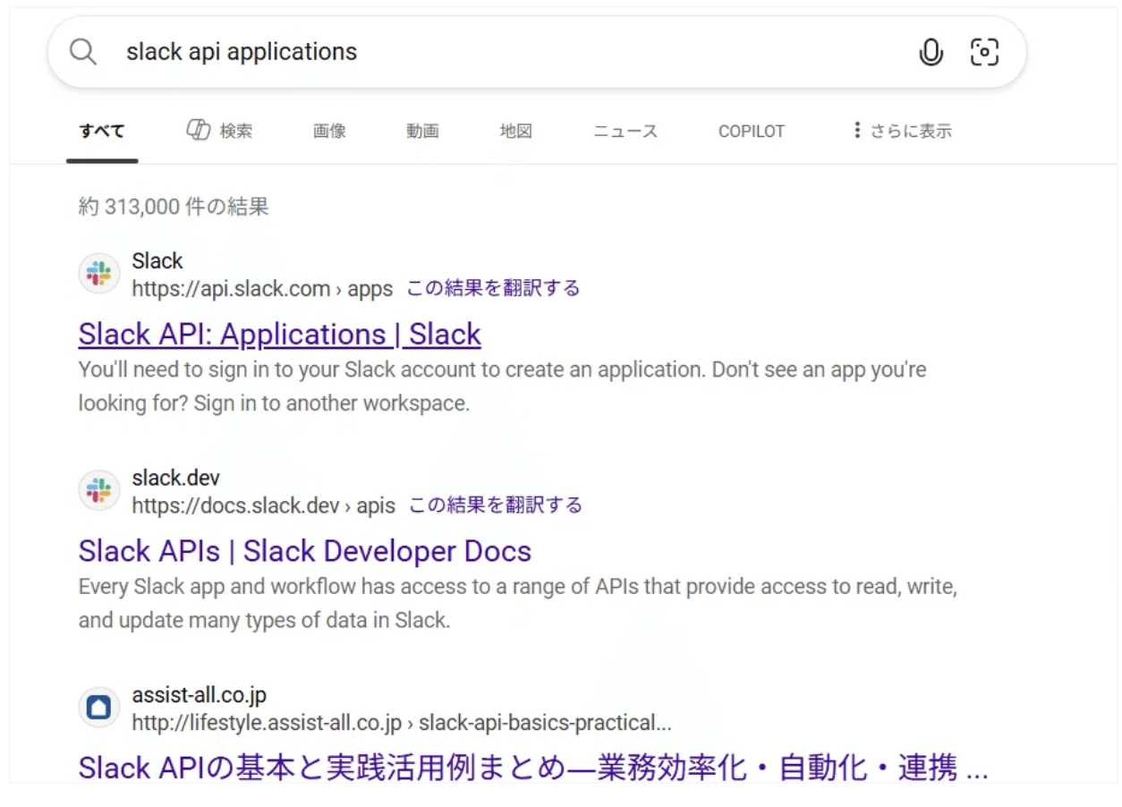
Task: Click the '約 313,000 件の結果' count text
Action: point(174,208)
